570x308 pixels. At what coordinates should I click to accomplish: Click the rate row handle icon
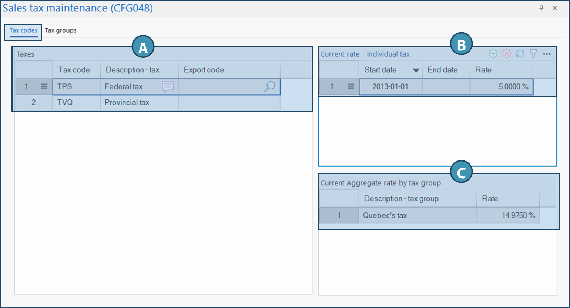(351, 87)
